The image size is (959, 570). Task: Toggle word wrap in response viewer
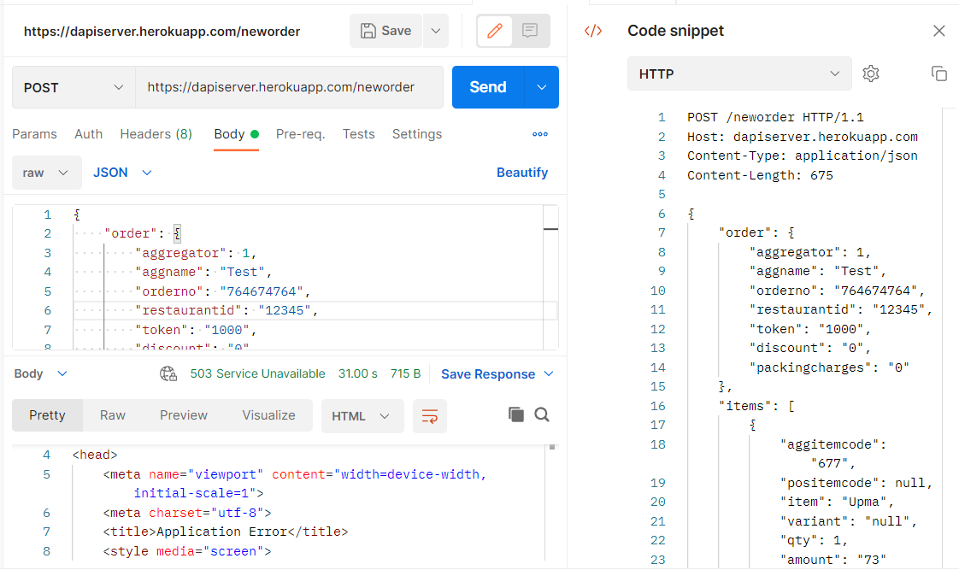click(429, 416)
